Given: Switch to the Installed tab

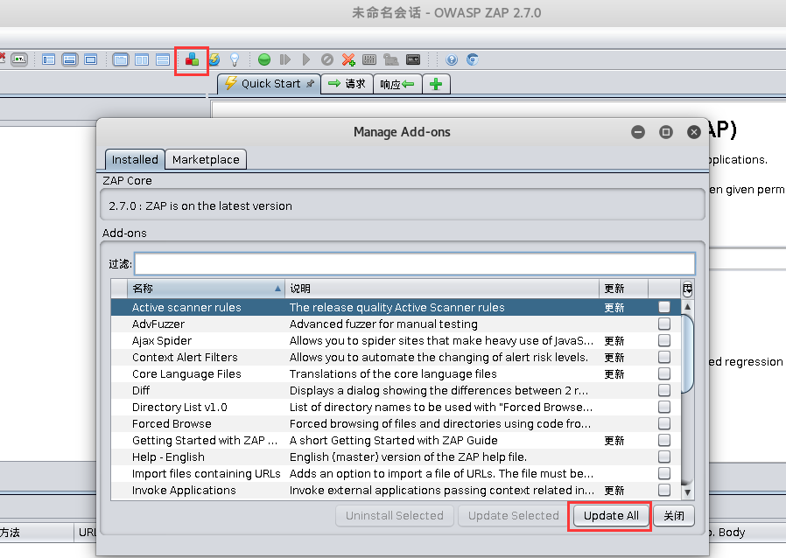Looking at the screenshot, I should (x=135, y=159).
